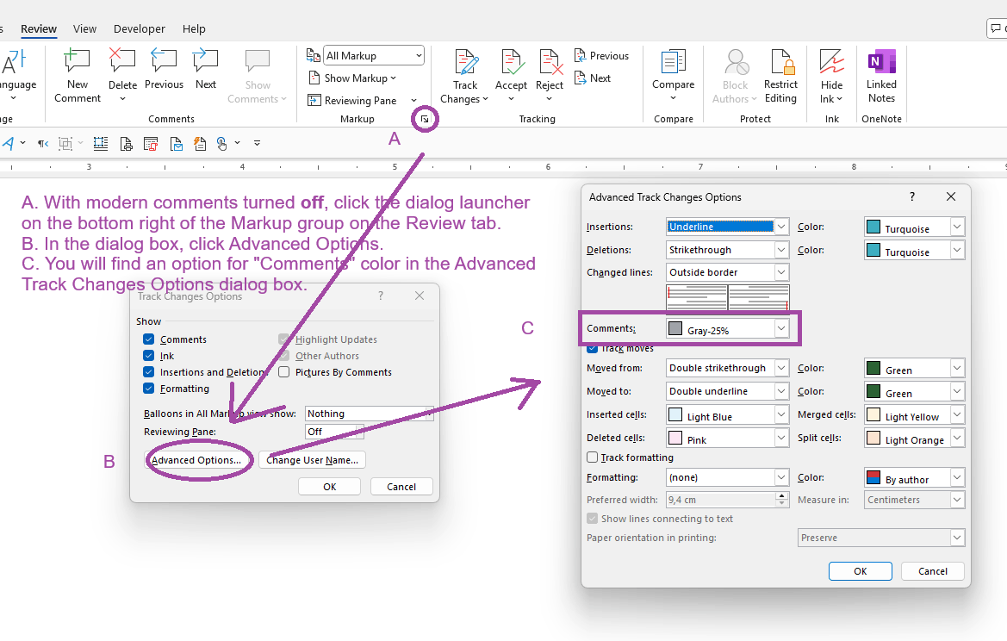Screen dimensions: 1007x641
Task: Open the Markup group dialog launcher
Action: tap(425, 120)
